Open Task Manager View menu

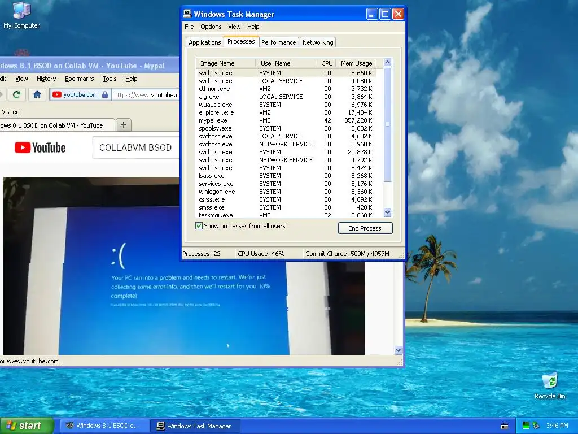point(234,27)
